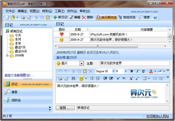Click the 删除 delete button
The image size is (175, 121).
pos(87,17)
